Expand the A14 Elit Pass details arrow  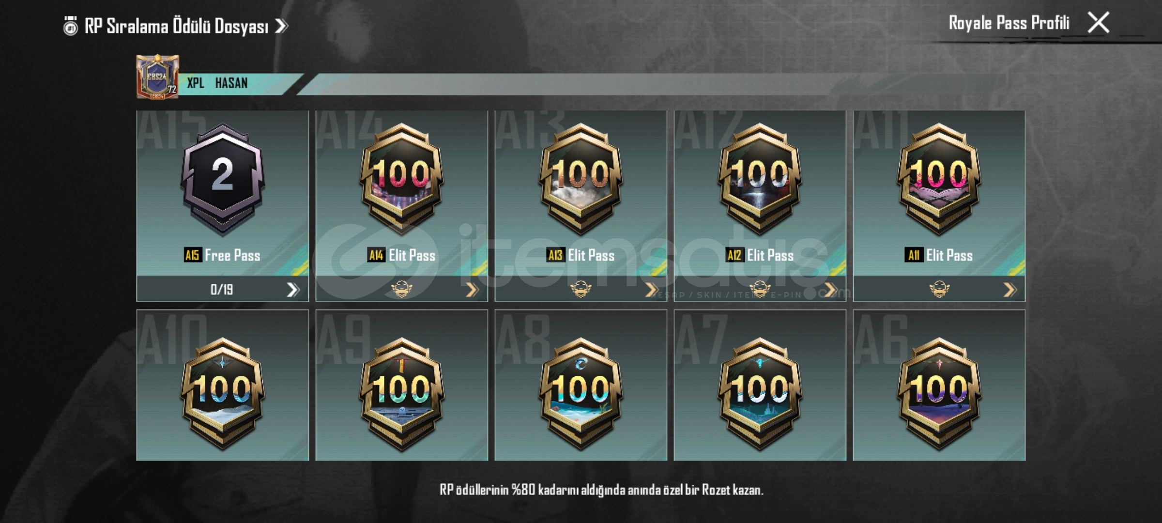click(472, 290)
